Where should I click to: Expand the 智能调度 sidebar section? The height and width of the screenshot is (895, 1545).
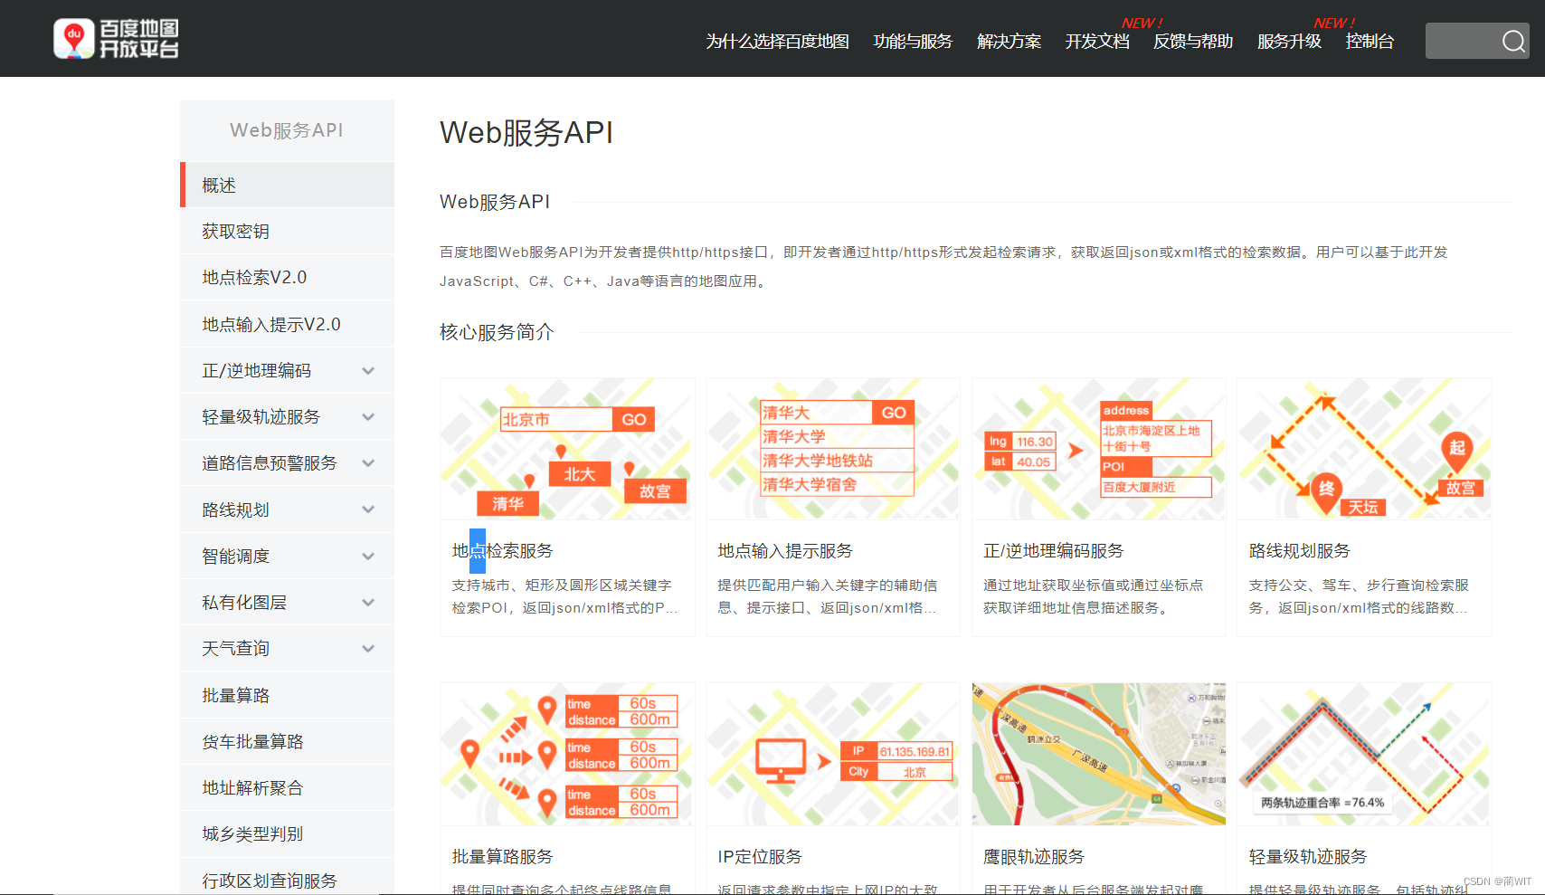coord(368,556)
